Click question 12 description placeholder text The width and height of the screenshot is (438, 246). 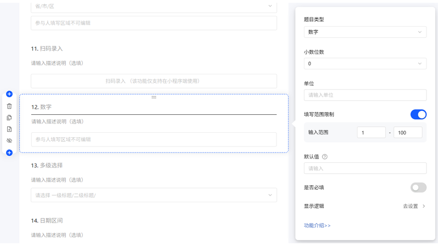(x=57, y=121)
